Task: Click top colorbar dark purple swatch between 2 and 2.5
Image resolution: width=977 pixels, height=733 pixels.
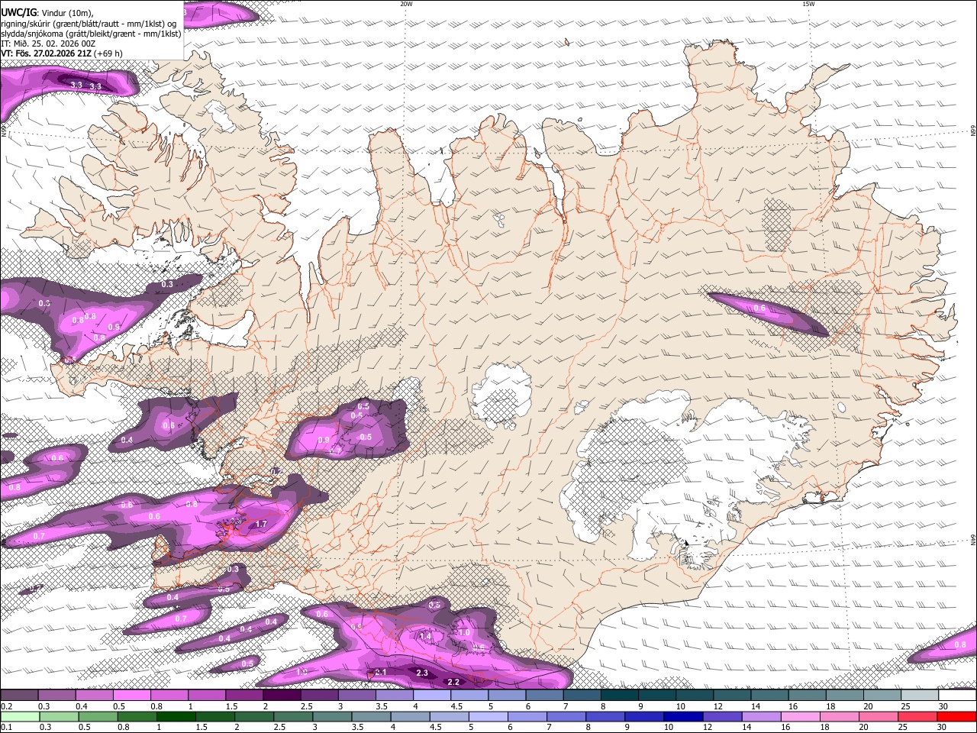Action: tap(281, 695)
